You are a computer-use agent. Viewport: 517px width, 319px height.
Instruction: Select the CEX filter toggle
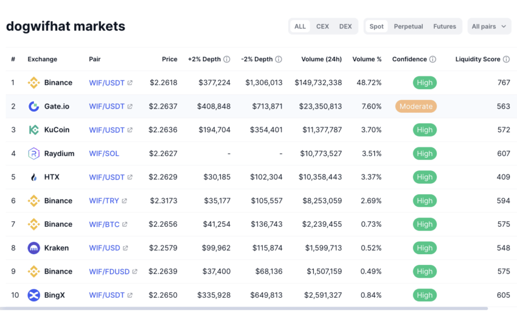pyautogui.click(x=322, y=27)
